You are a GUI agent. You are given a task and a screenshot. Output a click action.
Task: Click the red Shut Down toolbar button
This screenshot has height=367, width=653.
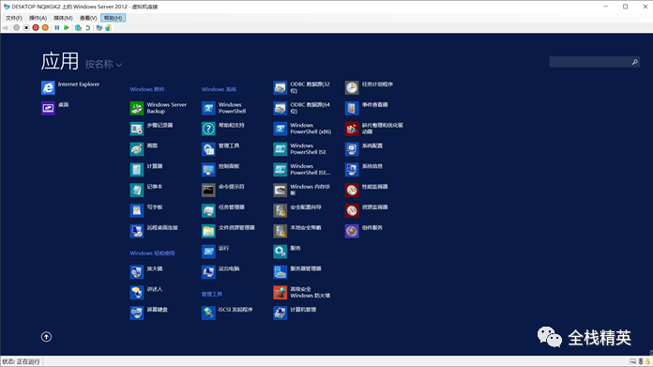pyautogui.click(x=36, y=28)
